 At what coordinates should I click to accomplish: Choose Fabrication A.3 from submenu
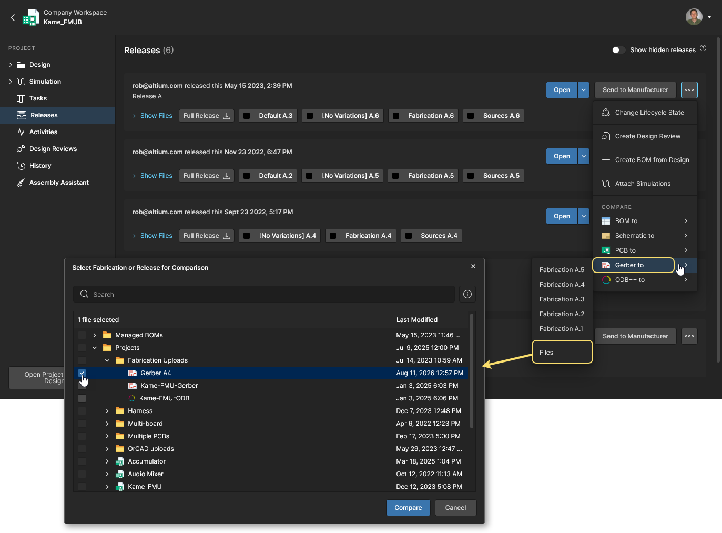click(x=562, y=299)
